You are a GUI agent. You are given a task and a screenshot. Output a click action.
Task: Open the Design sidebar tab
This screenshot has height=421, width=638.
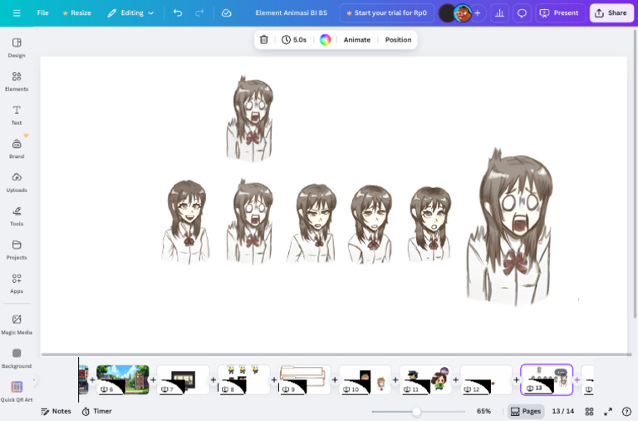17,47
